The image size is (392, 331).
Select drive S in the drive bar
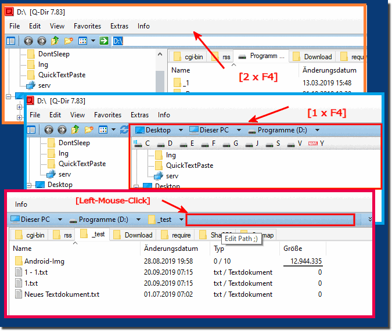click(x=273, y=143)
